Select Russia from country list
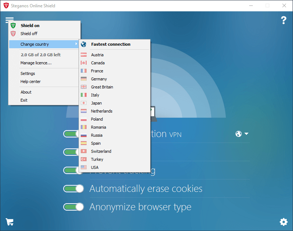This screenshot has height=231, width=293. pyautogui.click(x=115, y=135)
